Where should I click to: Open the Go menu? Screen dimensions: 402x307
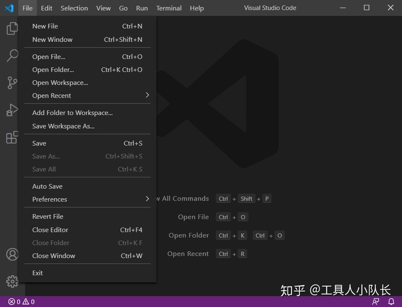point(123,8)
